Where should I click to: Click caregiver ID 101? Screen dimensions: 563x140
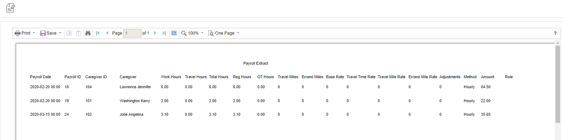coord(89,101)
